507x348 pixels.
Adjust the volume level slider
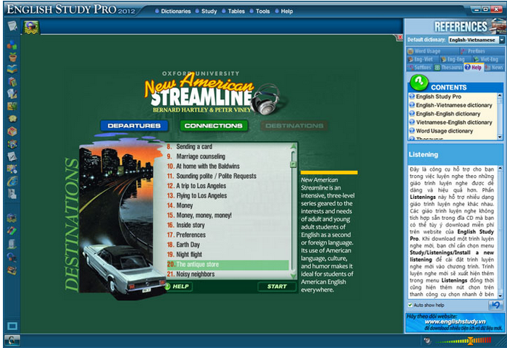pos(469,340)
